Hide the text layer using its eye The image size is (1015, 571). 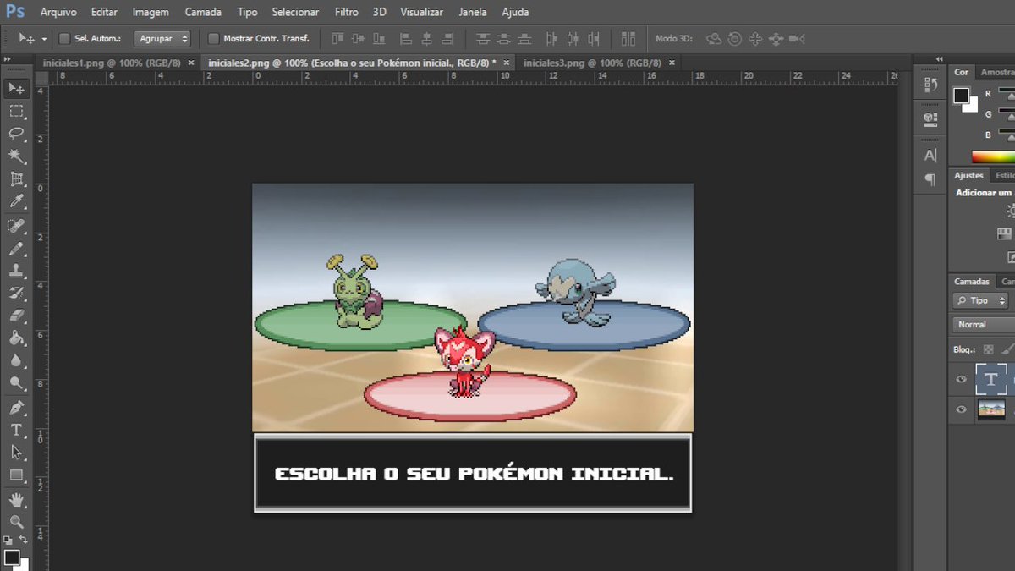click(961, 380)
